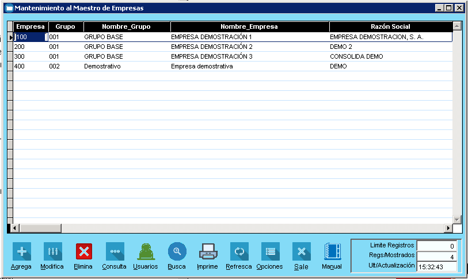Exit using the Sale icon
Image resolution: width=468 pixels, height=279 pixels.
(301, 252)
